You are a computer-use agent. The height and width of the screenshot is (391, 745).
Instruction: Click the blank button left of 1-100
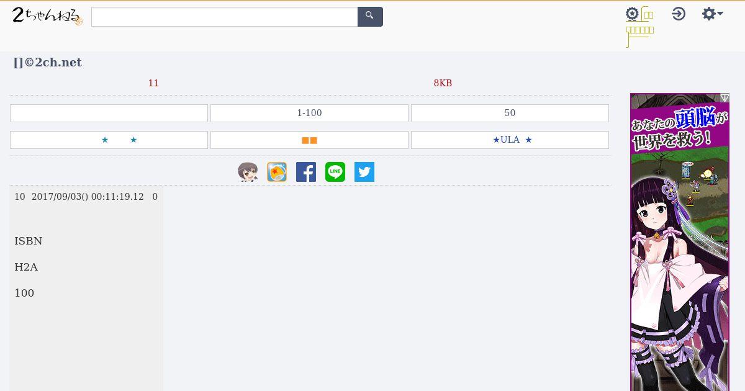coord(109,113)
